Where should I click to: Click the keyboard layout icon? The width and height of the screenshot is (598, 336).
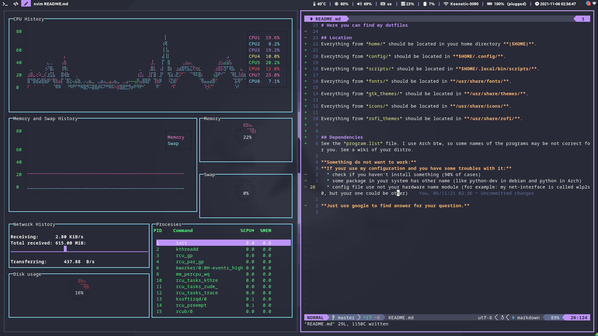[x=383, y=4]
